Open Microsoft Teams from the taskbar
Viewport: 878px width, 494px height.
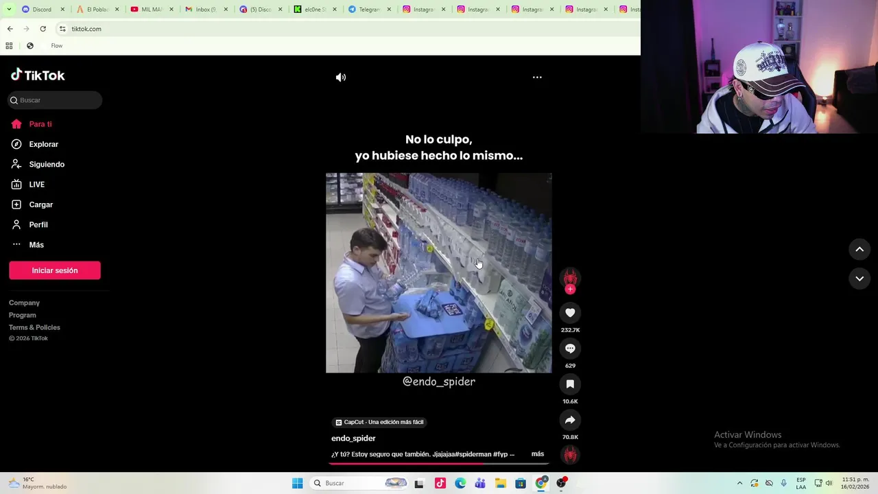pos(480,483)
